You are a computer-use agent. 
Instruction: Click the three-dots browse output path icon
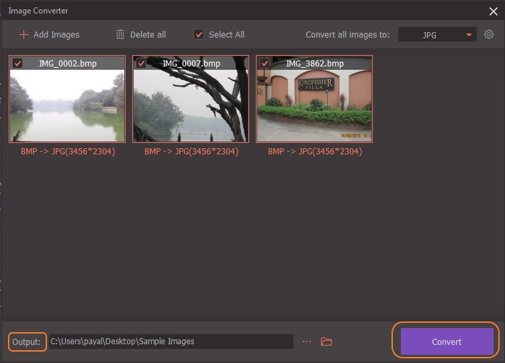pyautogui.click(x=307, y=342)
